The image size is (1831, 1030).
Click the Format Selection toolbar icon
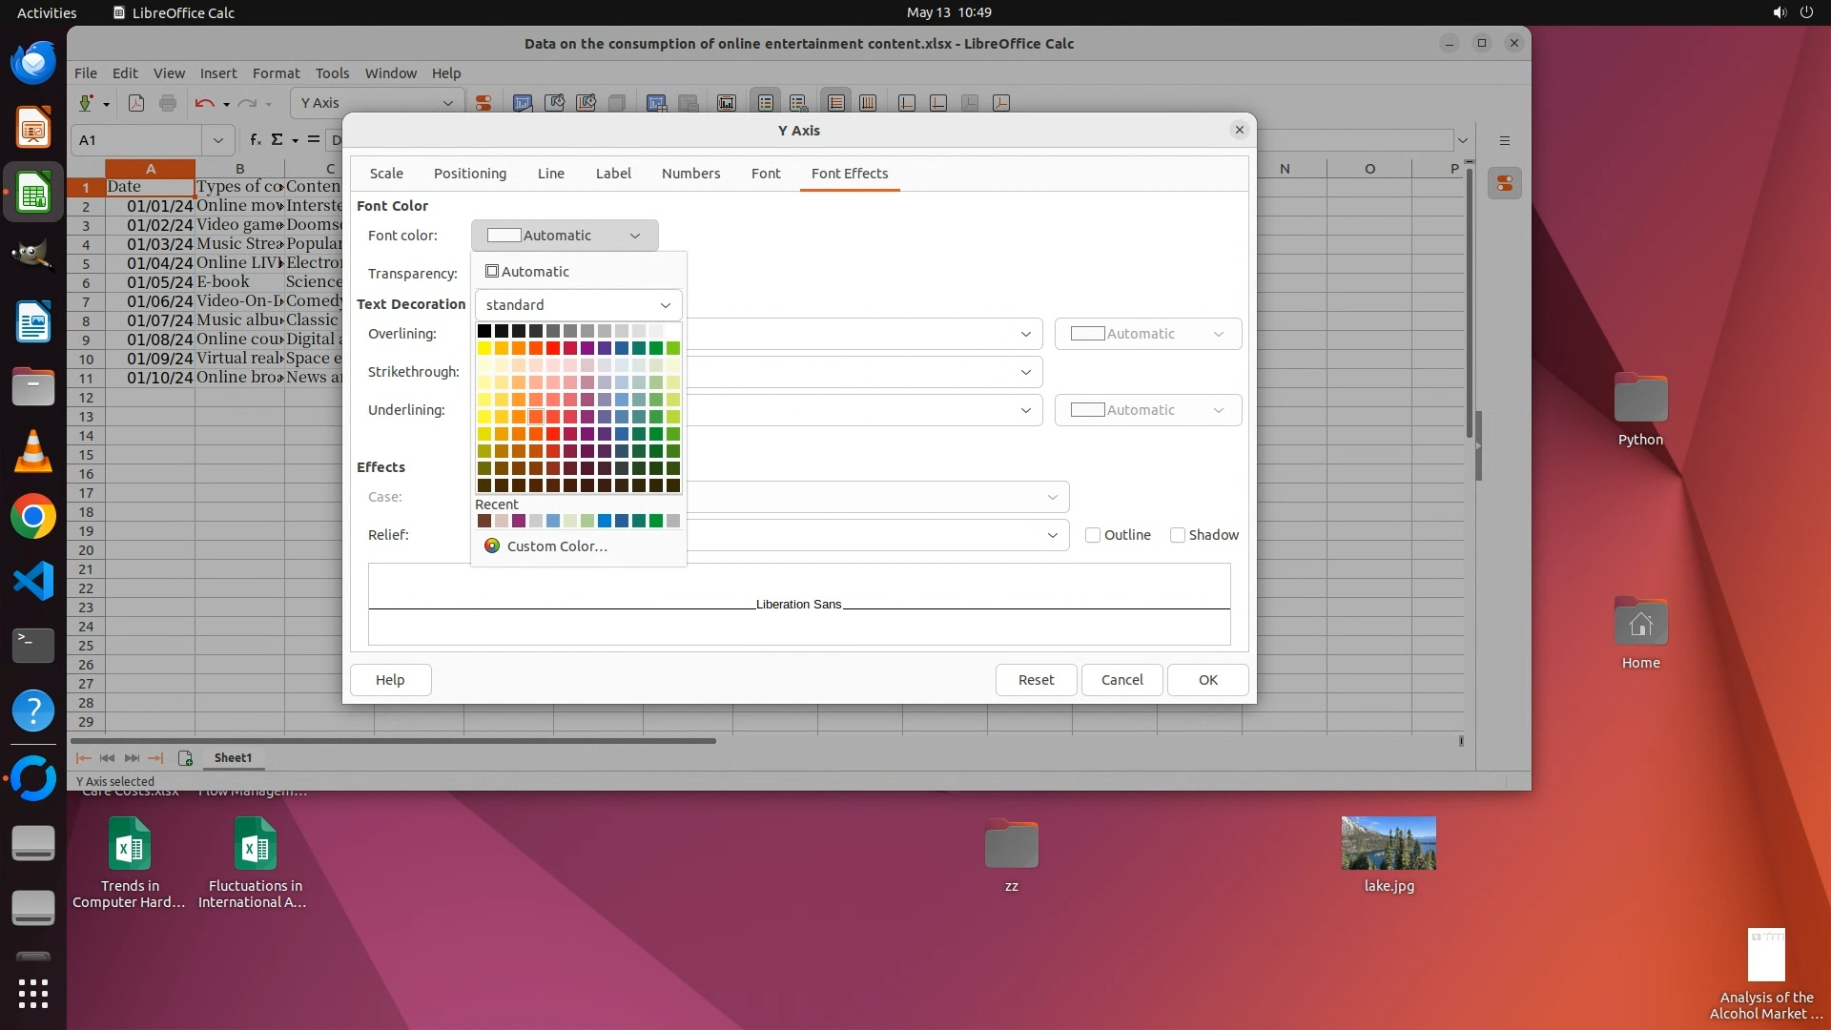coord(483,103)
